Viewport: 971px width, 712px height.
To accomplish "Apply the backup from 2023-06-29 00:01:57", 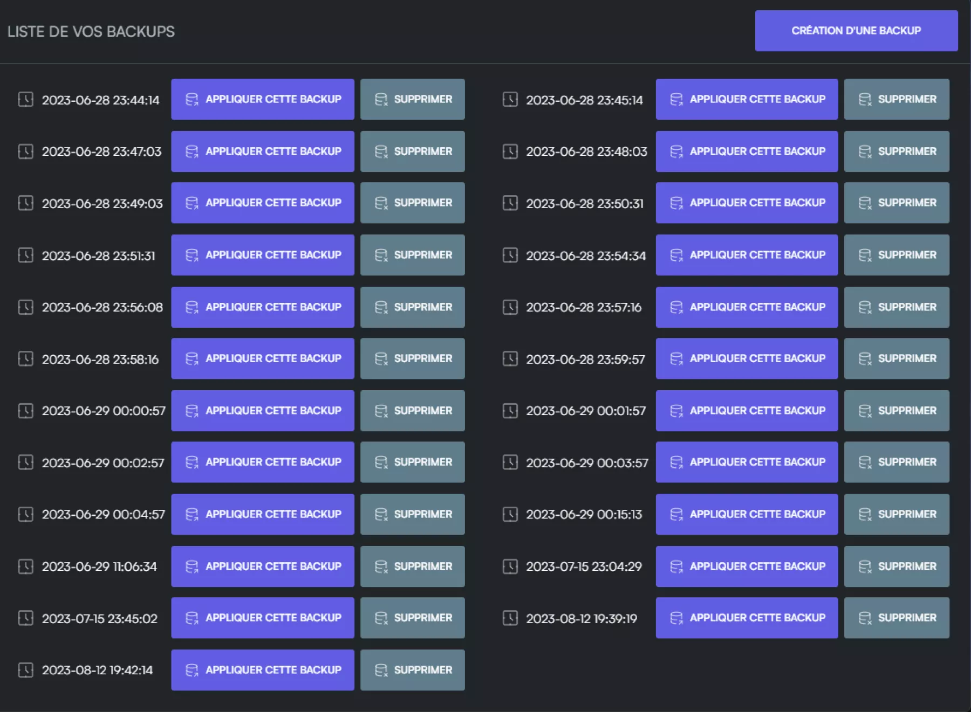I will (x=747, y=411).
